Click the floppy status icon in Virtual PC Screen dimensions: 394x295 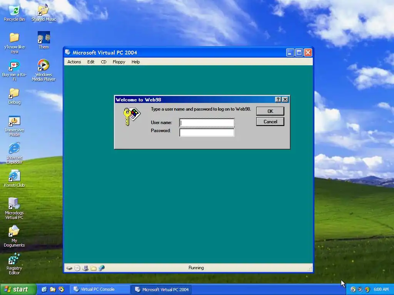tap(85, 268)
